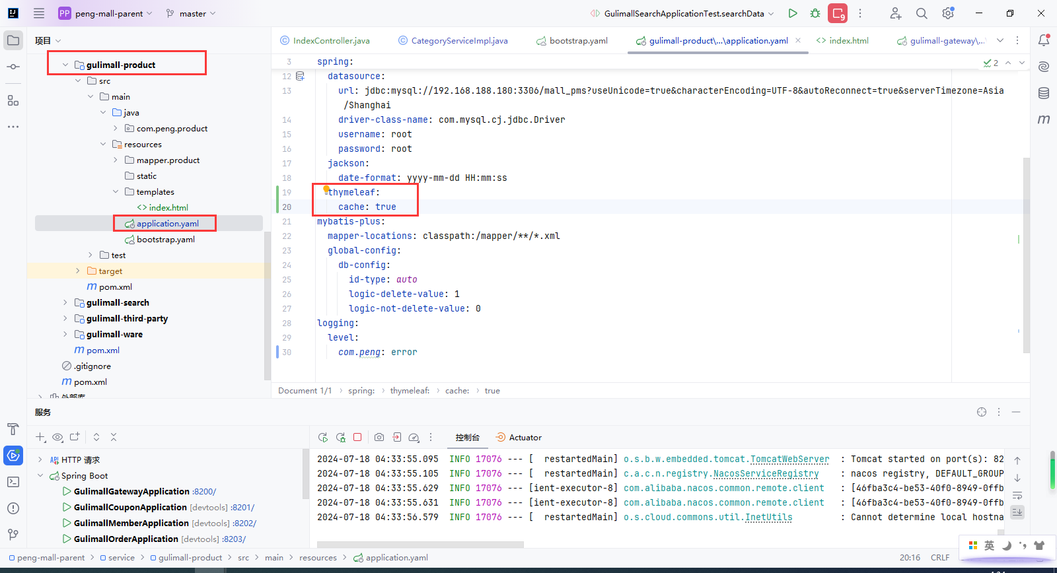
Task: Toggle soft-wrap in the console
Action: [1017, 495]
